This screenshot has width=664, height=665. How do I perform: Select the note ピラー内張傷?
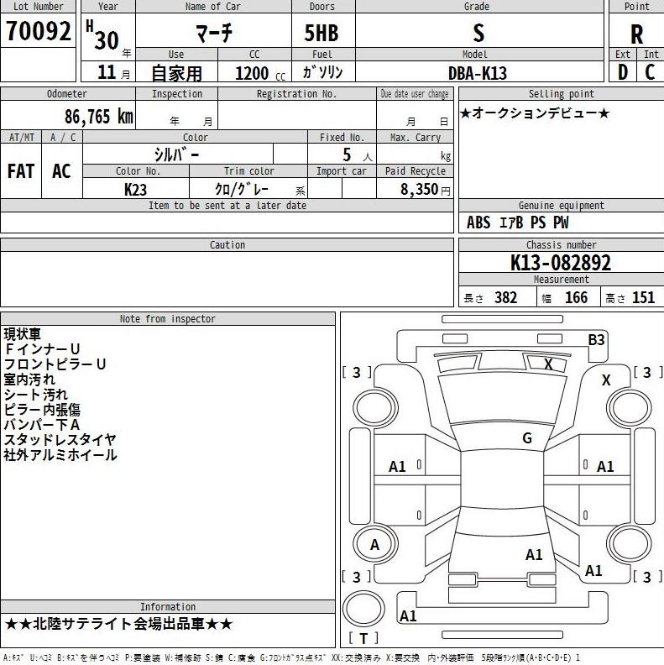pyautogui.click(x=42, y=409)
